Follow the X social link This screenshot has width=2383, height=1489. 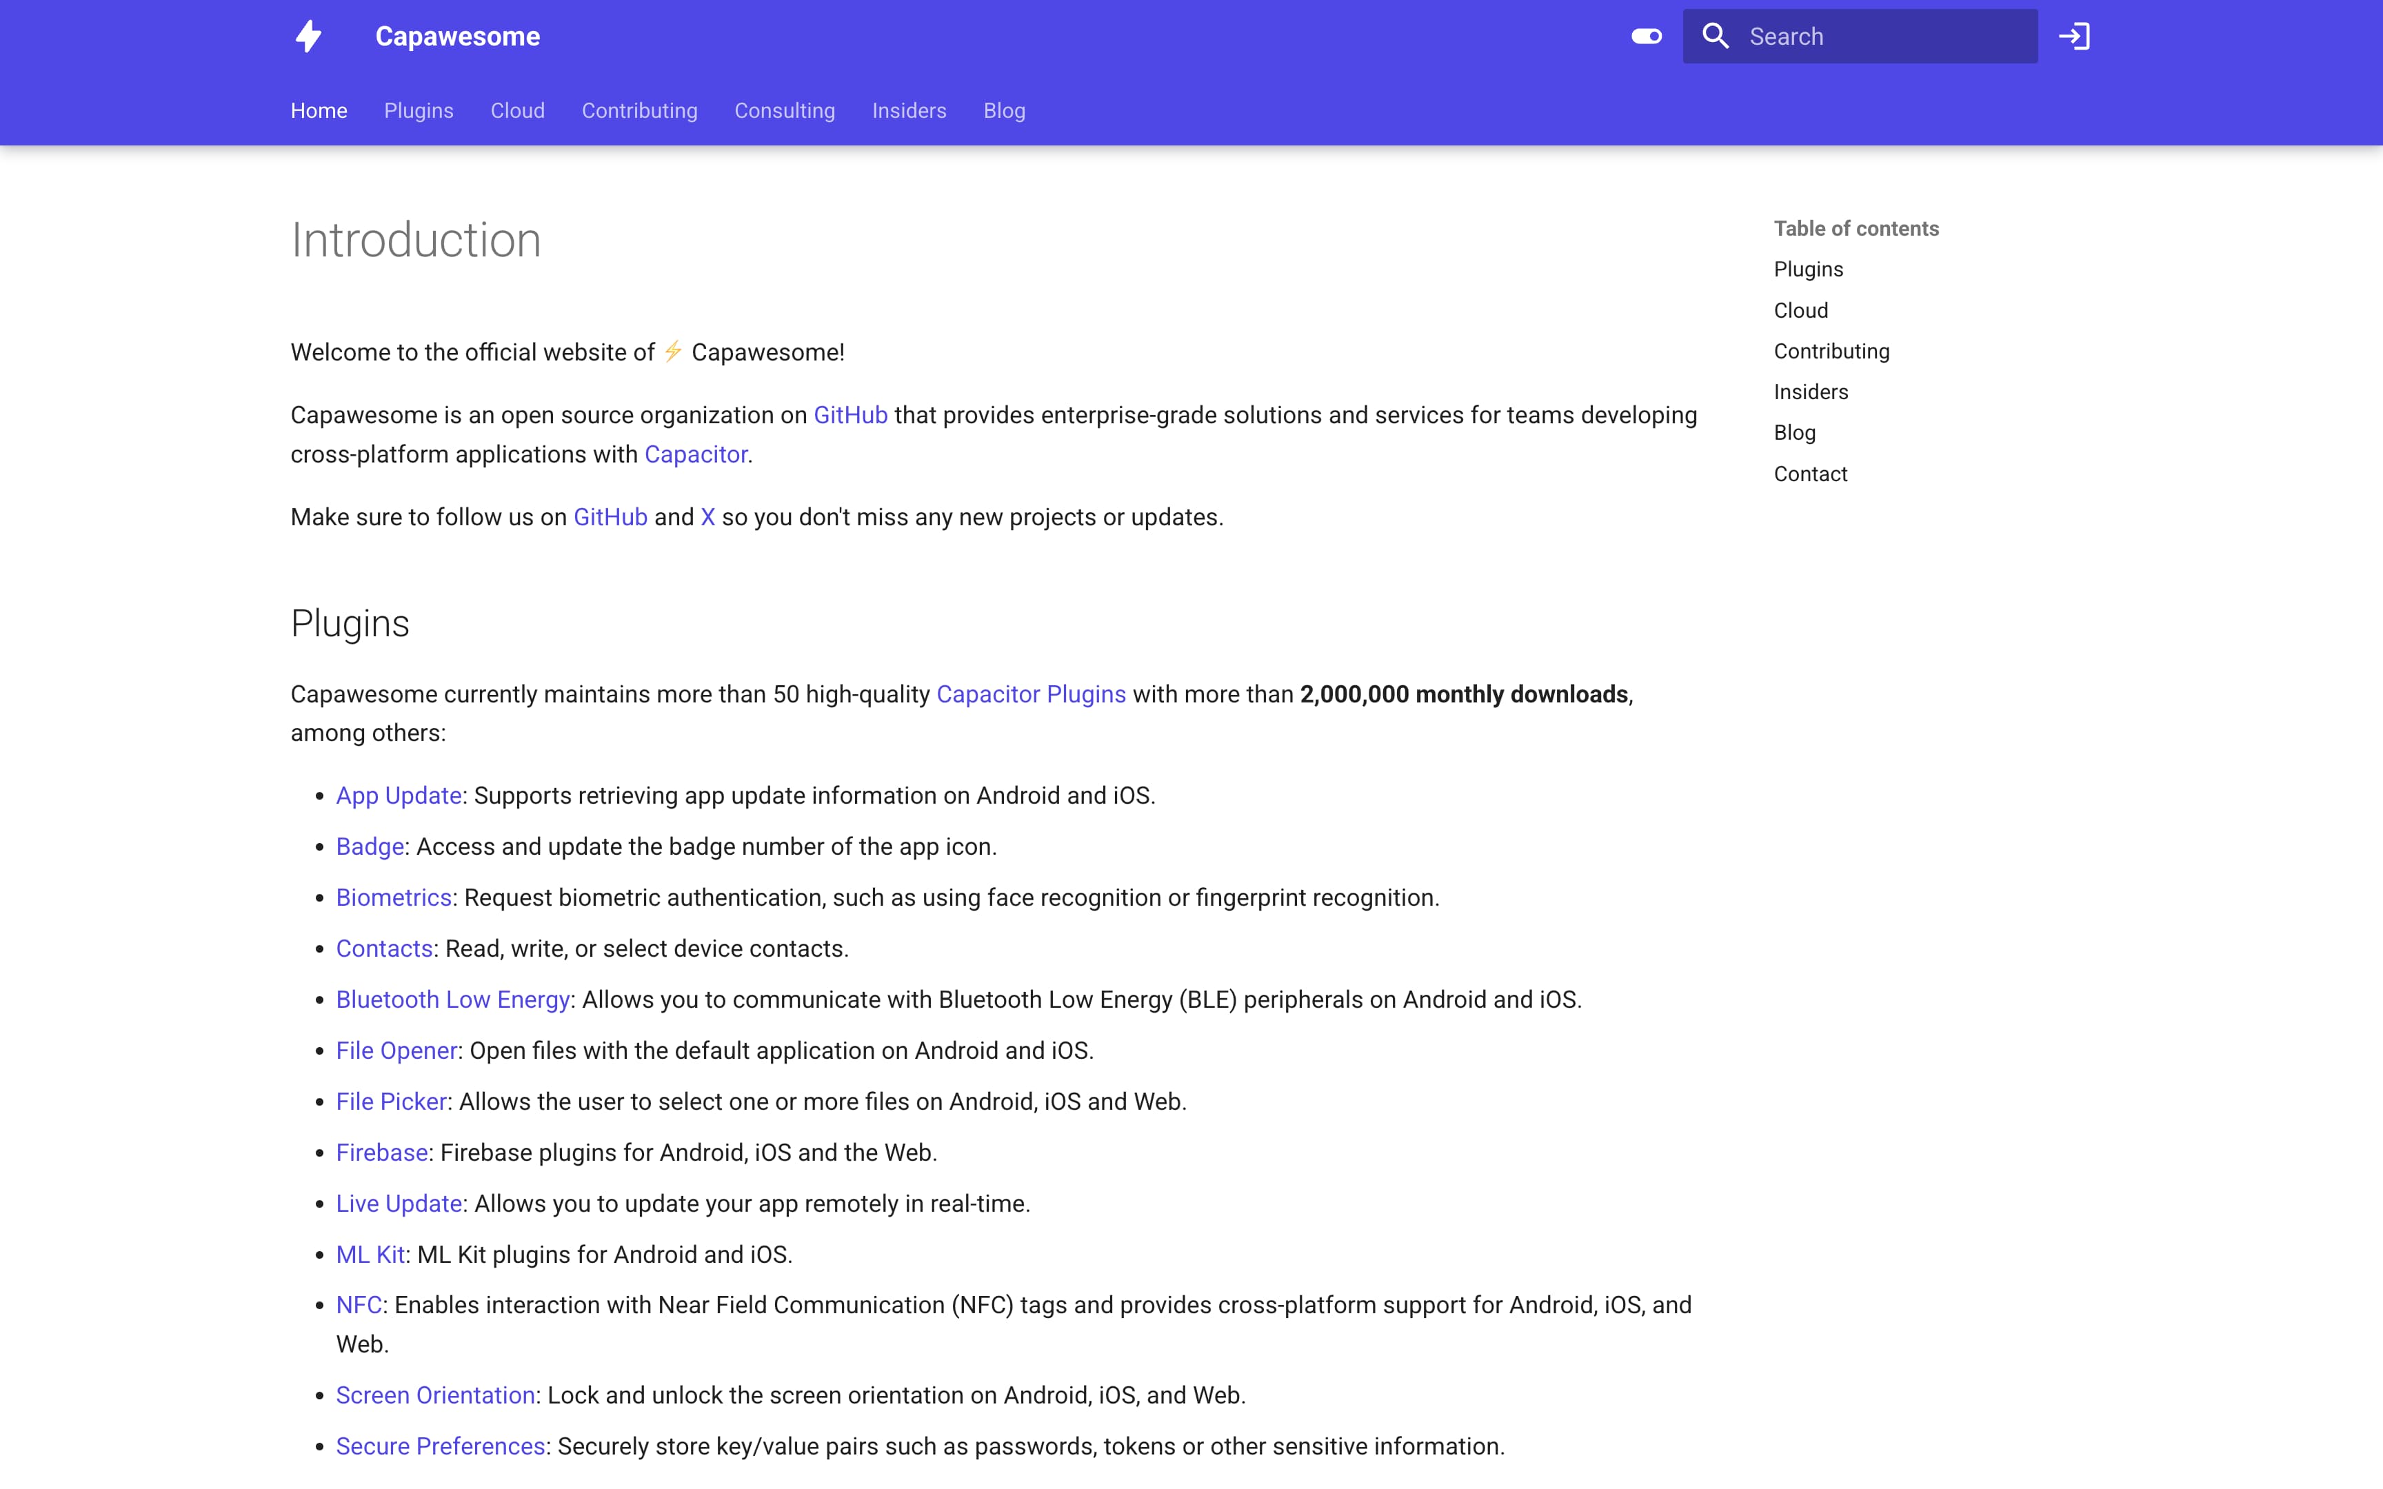tap(707, 517)
